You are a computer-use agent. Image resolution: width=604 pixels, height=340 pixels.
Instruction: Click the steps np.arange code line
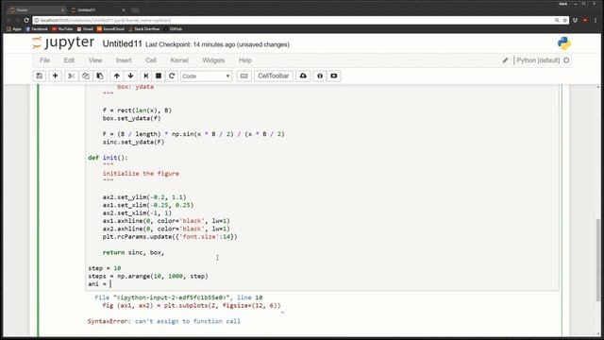coord(148,276)
